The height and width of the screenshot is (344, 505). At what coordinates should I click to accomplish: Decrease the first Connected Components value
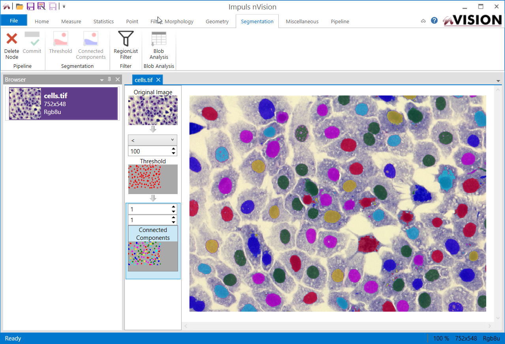[174, 211]
